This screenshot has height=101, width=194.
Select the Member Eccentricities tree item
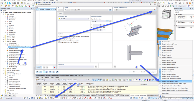[x=14, y=45]
